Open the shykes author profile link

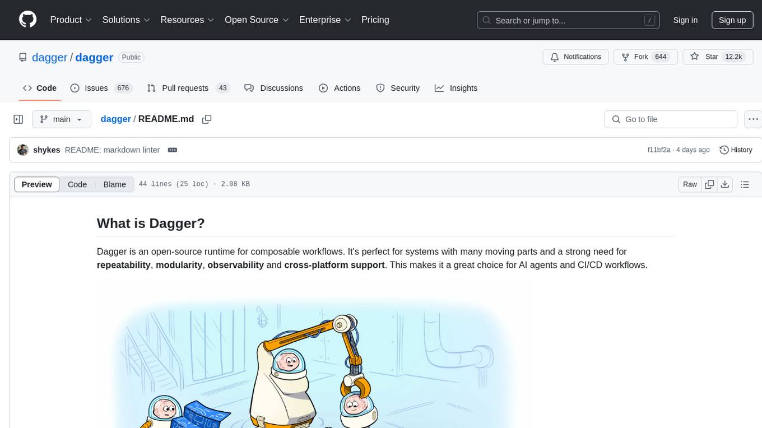[x=47, y=150]
